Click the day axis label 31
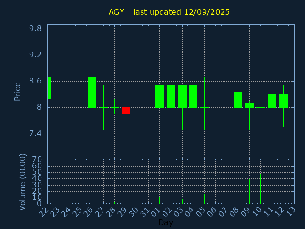 (145, 212)
